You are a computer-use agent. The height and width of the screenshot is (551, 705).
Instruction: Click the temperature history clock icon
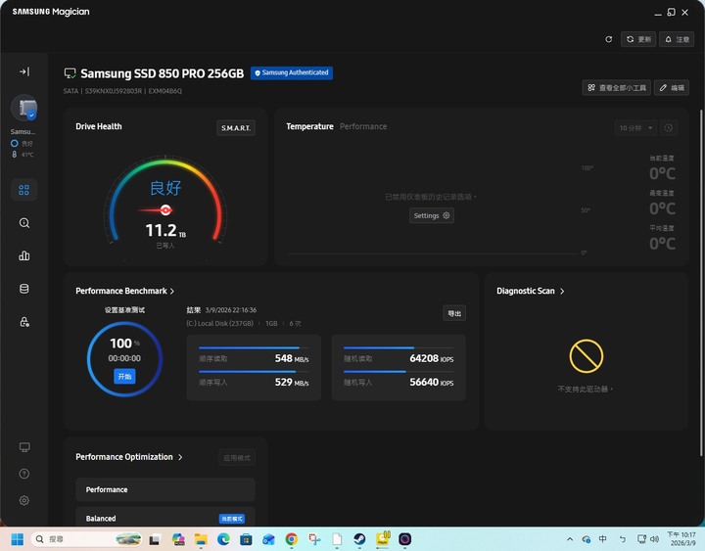(669, 127)
